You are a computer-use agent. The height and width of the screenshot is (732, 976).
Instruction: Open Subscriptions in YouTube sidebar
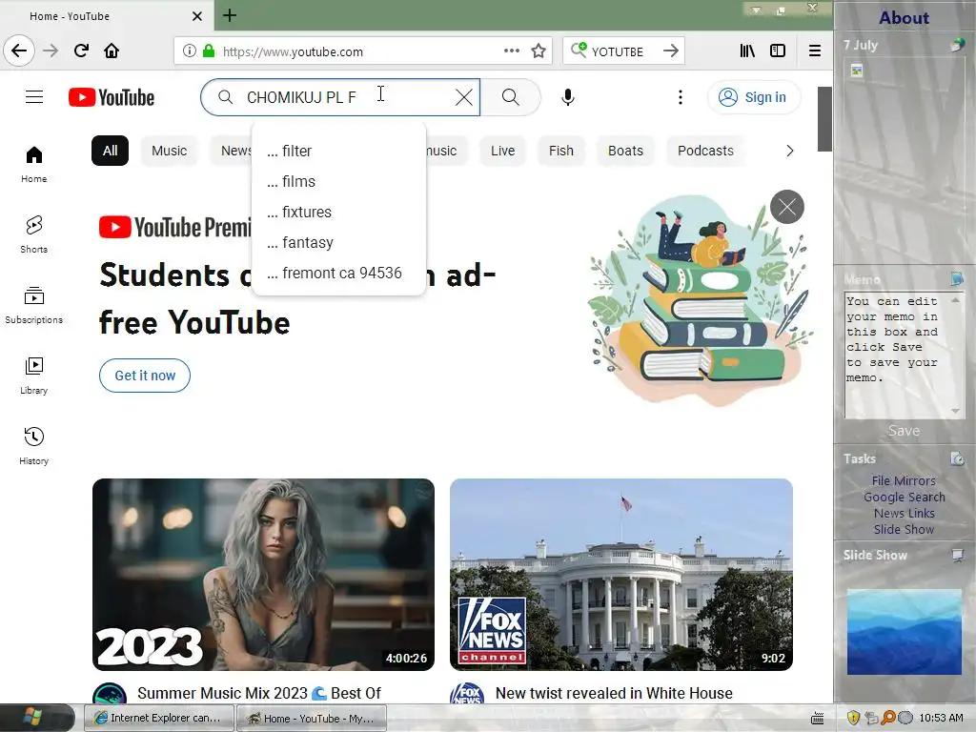[33, 305]
